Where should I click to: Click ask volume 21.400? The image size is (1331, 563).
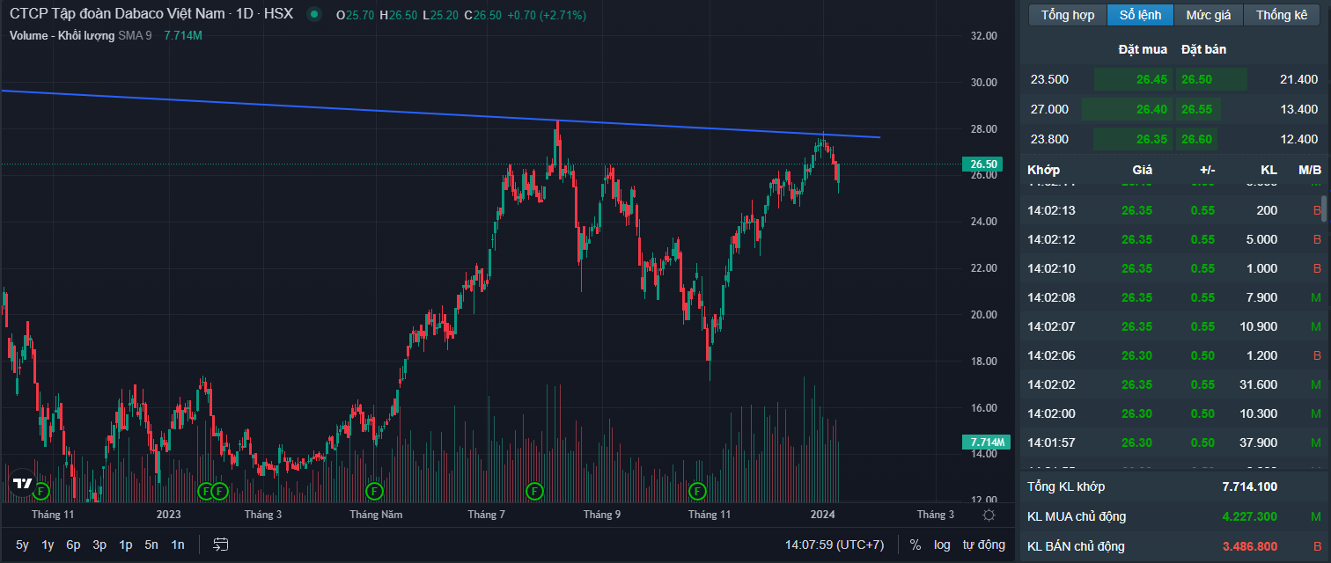point(1298,79)
